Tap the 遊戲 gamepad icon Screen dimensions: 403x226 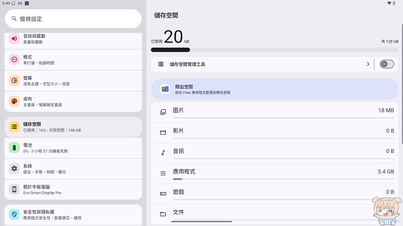tap(163, 194)
